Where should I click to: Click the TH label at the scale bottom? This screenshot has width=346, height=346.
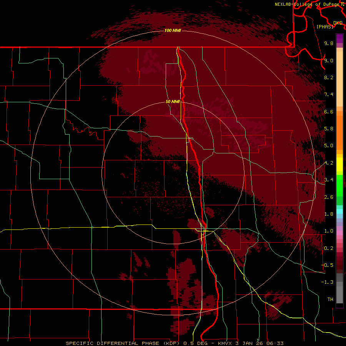pos(330,299)
